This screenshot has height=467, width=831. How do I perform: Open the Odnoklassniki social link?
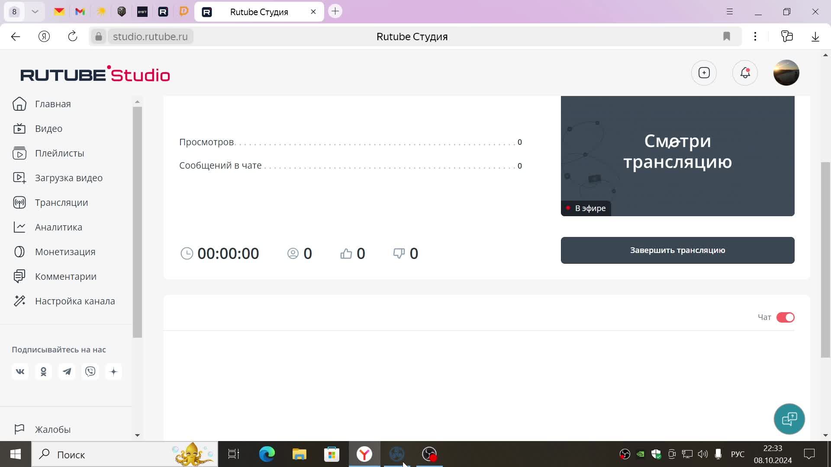tap(43, 372)
